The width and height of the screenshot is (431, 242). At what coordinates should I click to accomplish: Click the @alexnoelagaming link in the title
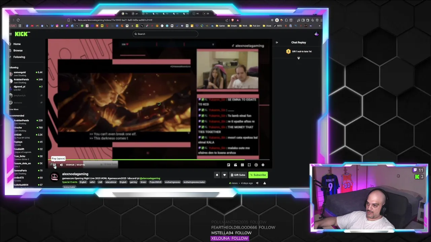click(150, 178)
